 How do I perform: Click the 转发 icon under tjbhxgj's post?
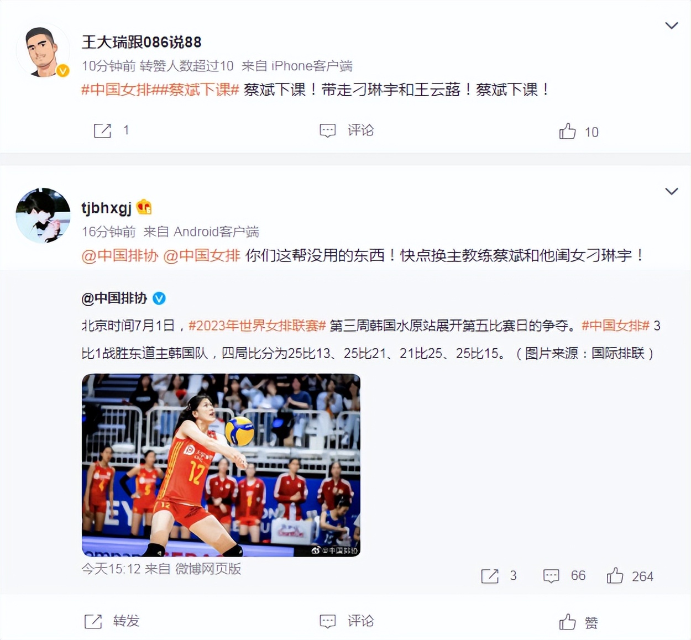click(x=93, y=621)
